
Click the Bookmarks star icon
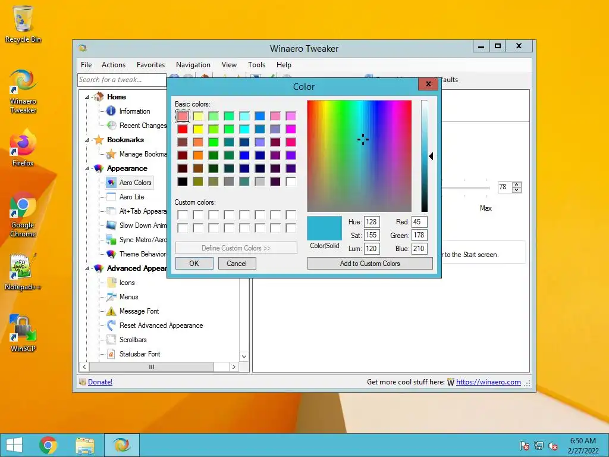tap(99, 139)
